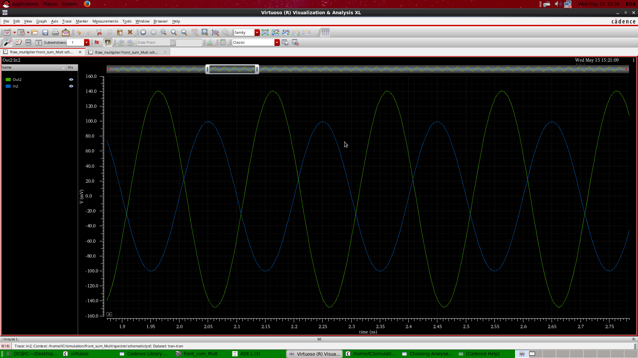The image size is (638, 358).
Task: Select the Out2 trace legend entry
Action: pos(17,80)
